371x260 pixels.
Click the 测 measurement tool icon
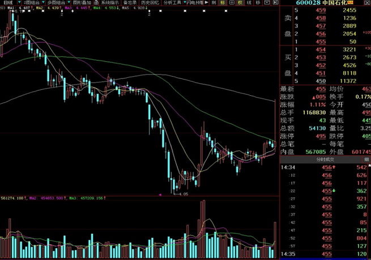(x=214, y=3)
